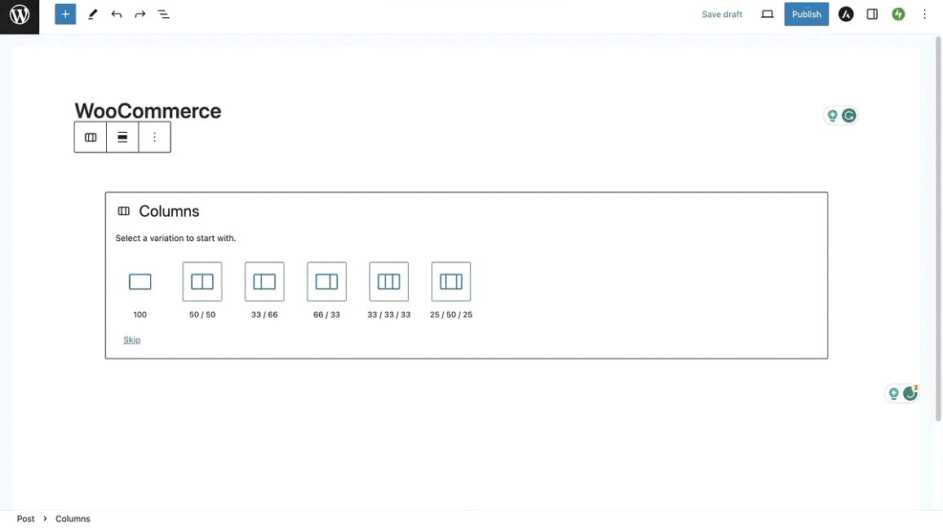Screen dimensions: 943x528
Task: Click the Skip link
Action: point(131,340)
